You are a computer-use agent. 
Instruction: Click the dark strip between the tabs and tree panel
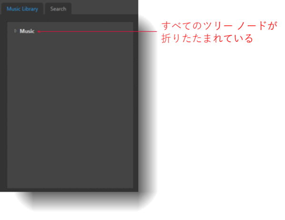[x=69, y=18]
